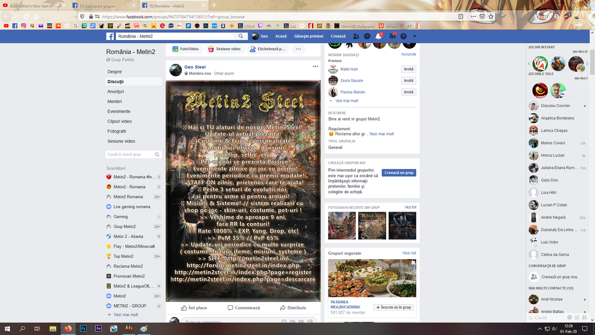This screenshot has width=595, height=335.
Task: Open taskbar search magnifier icon
Action: (22, 328)
